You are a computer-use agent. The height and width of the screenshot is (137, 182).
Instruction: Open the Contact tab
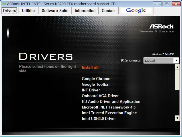coord(109,11)
